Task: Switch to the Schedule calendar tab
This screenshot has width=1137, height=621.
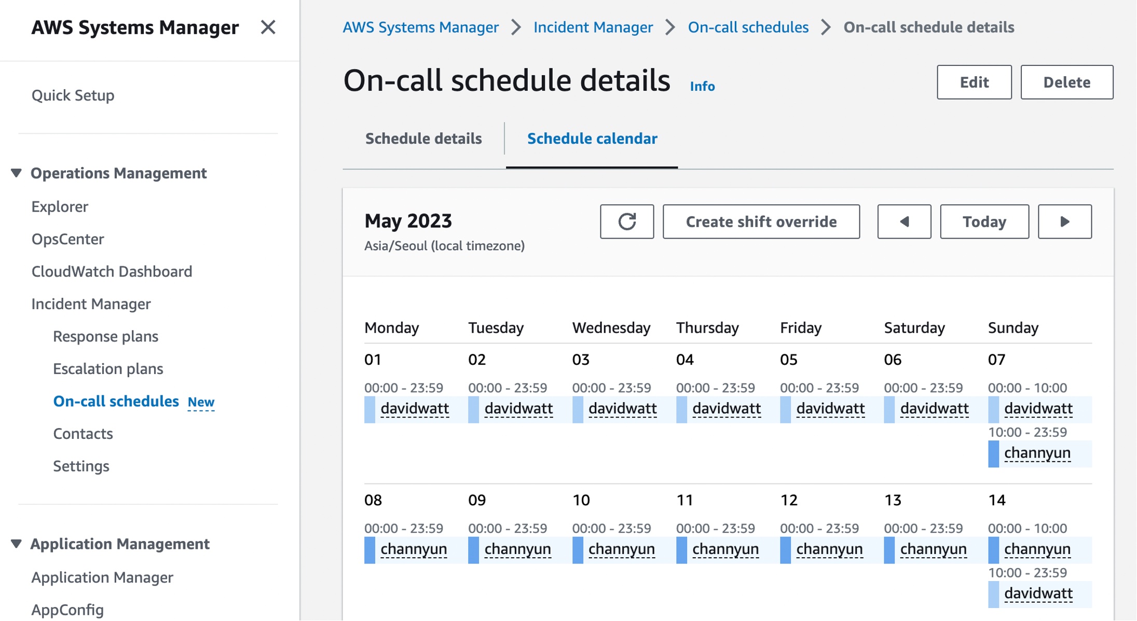Action: [x=593, y=139]
